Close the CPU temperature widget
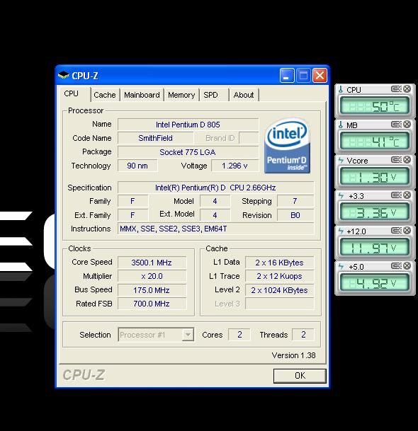This screenshot has width=418, height=431. point(407,88)
